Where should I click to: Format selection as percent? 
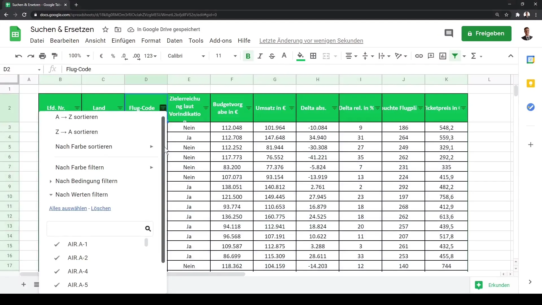click(x=113, y=56)
